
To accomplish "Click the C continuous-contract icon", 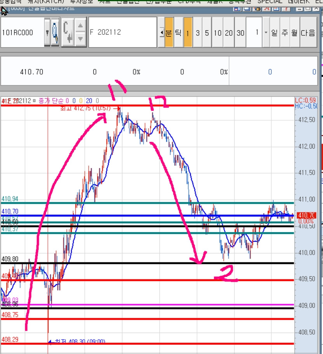I will [68, 32].
